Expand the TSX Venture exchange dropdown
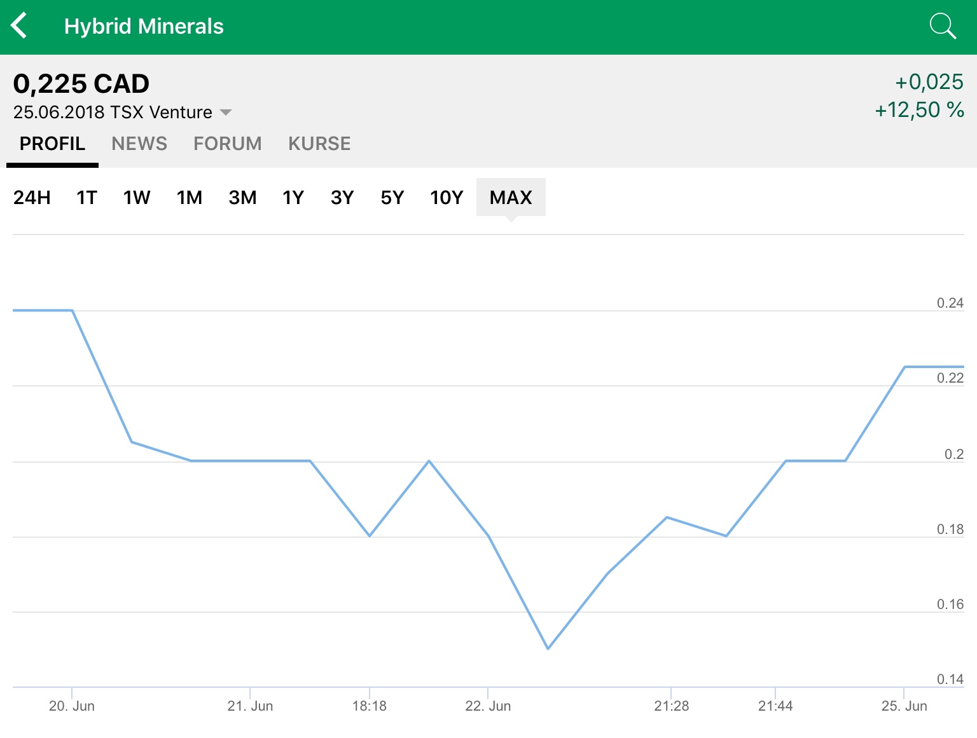This screenshot has height=738, width=977. pos(225,113)
